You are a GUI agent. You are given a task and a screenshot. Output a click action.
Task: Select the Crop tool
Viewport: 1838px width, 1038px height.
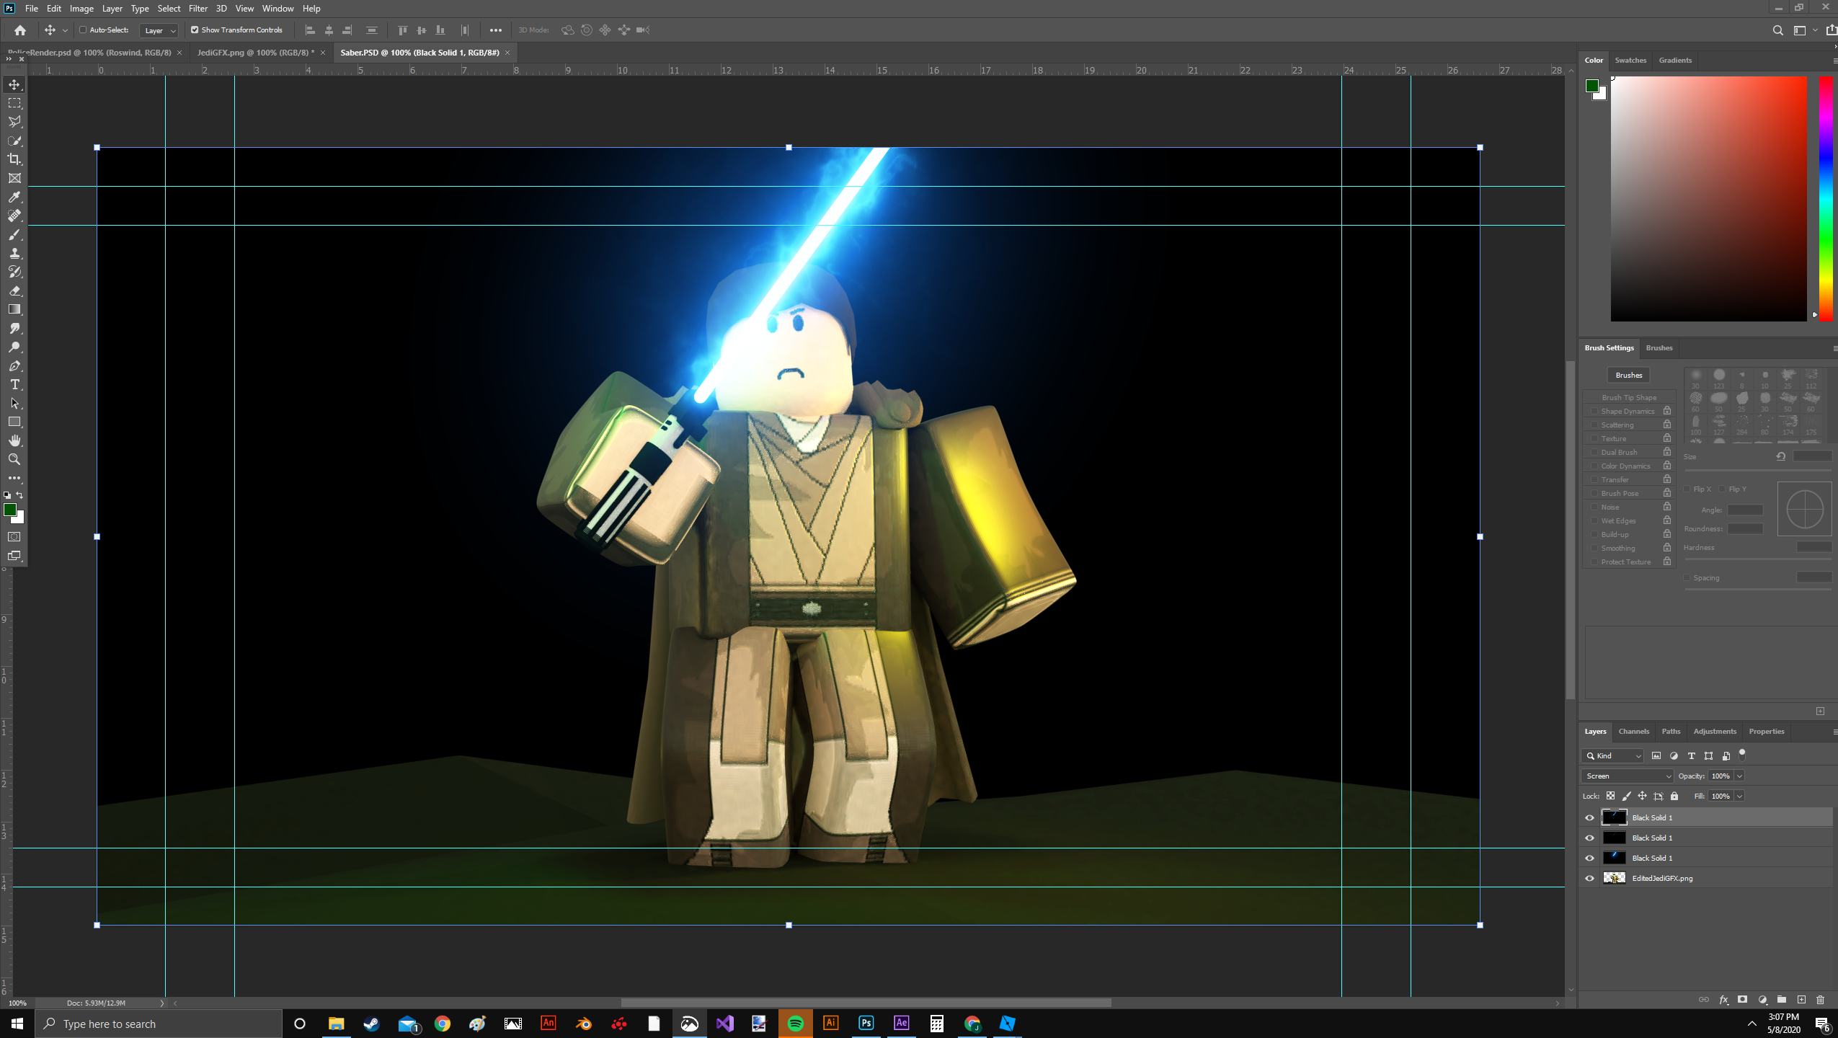pos(14,159)
